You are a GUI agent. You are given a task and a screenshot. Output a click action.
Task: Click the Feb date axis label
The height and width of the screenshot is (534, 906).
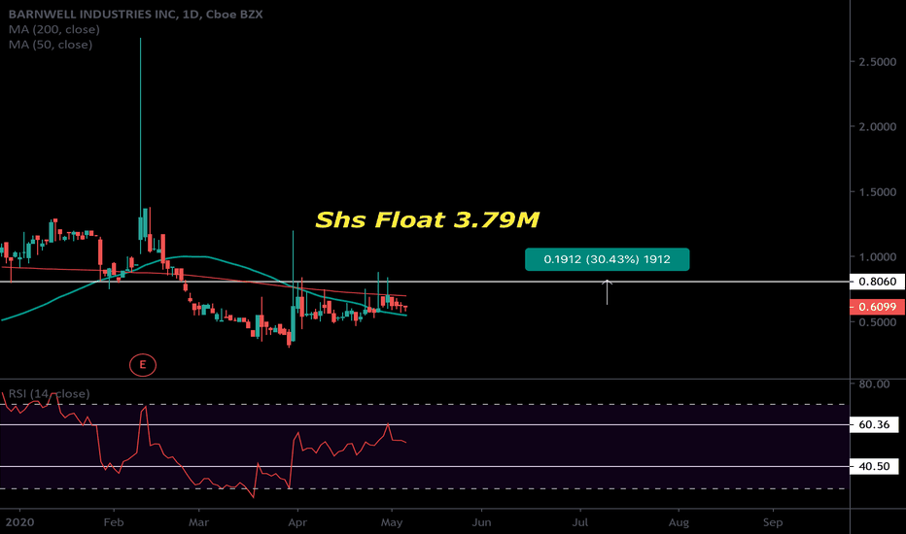tap(113, 522)
